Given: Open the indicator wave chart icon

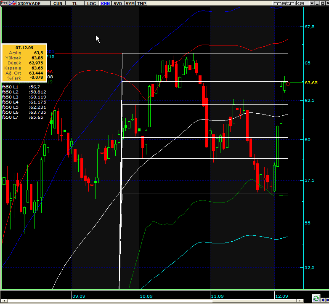Looking at the screenshot, I should 12,3.
